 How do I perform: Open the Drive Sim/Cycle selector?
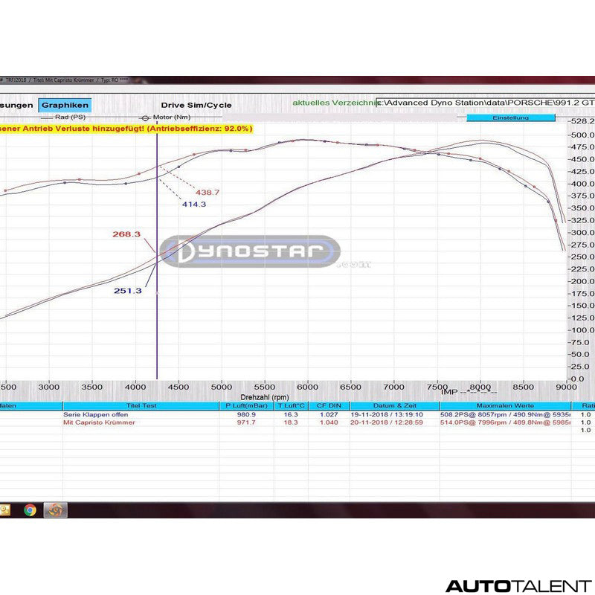click(196, 105)
